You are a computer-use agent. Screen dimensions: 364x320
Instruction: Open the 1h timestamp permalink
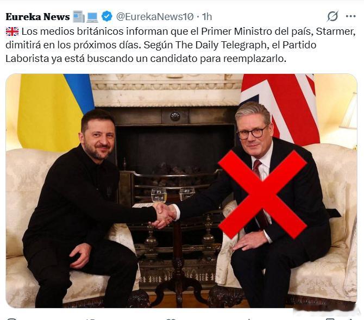pyautogui.click(x=206, y=17)
